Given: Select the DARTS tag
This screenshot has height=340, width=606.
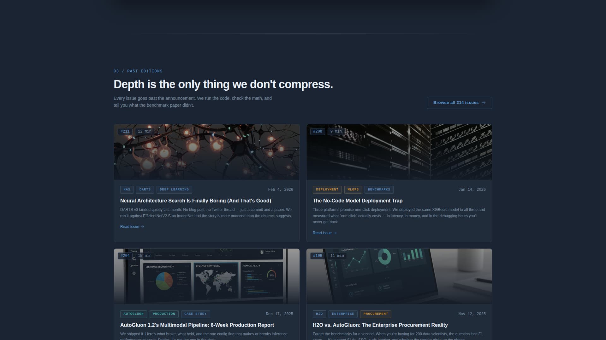Looking at the screenshot, I should [145, 190].
